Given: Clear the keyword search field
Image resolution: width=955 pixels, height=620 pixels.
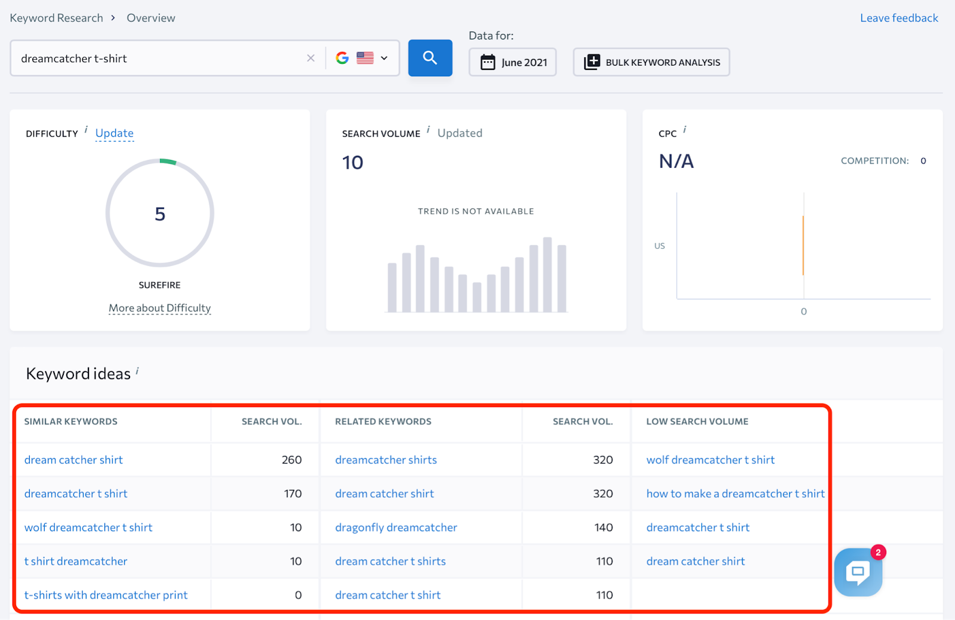Looking at the screenshot, I should (x=310, y=58).
